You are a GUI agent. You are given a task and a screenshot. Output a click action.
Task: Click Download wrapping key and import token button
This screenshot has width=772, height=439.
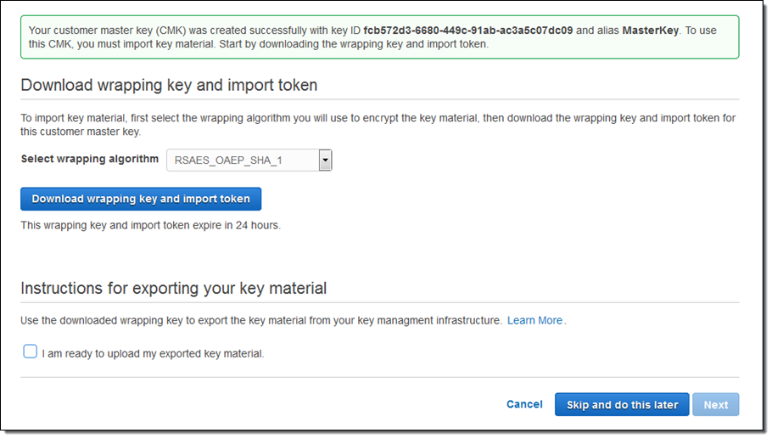point(141,199)
